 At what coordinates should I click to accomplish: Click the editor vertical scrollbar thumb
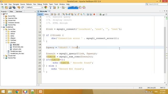pos(165,50)
